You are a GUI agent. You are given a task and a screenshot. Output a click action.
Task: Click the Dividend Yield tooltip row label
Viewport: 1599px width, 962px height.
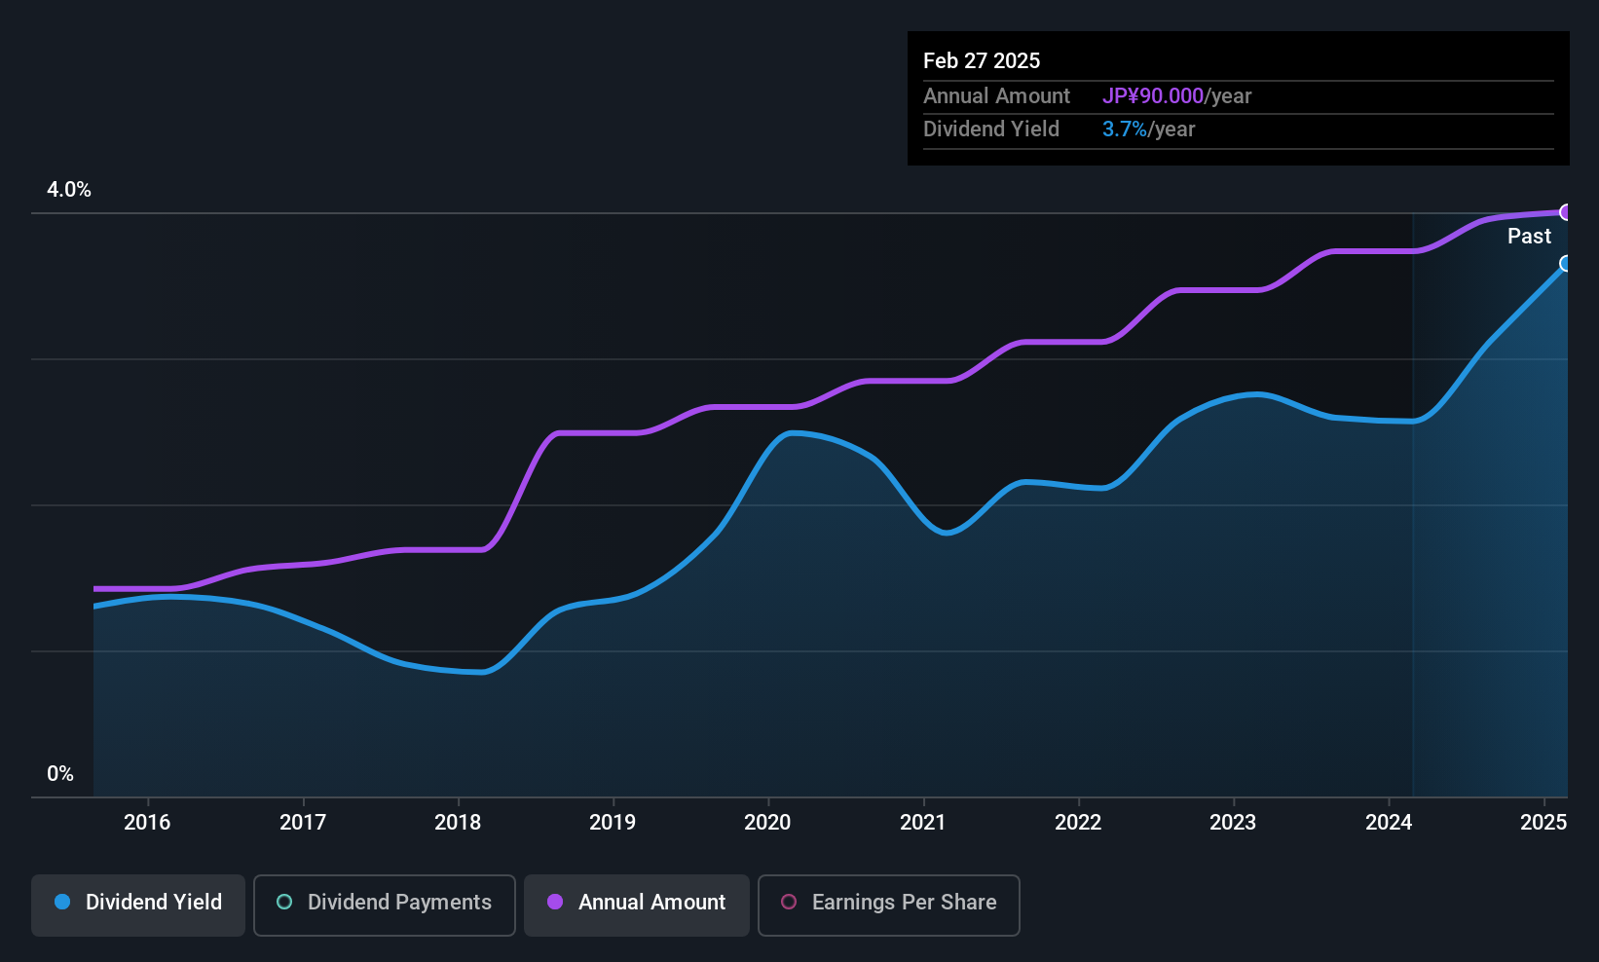click(x=991, y=129)
